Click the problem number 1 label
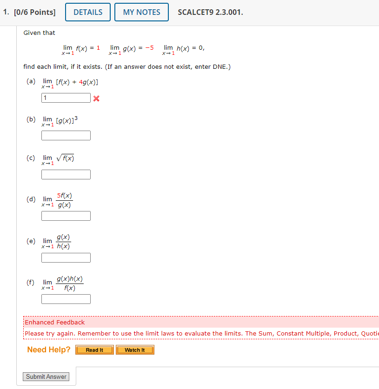This screenshot has height=389, width=379. pyautogui.click(x=5, y=12)
